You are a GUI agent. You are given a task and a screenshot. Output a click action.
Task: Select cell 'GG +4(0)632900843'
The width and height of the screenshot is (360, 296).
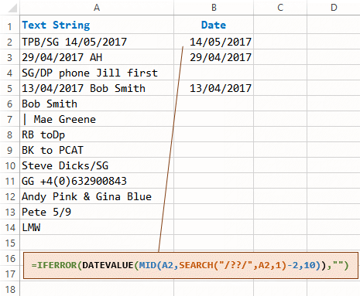pos(97,181)
